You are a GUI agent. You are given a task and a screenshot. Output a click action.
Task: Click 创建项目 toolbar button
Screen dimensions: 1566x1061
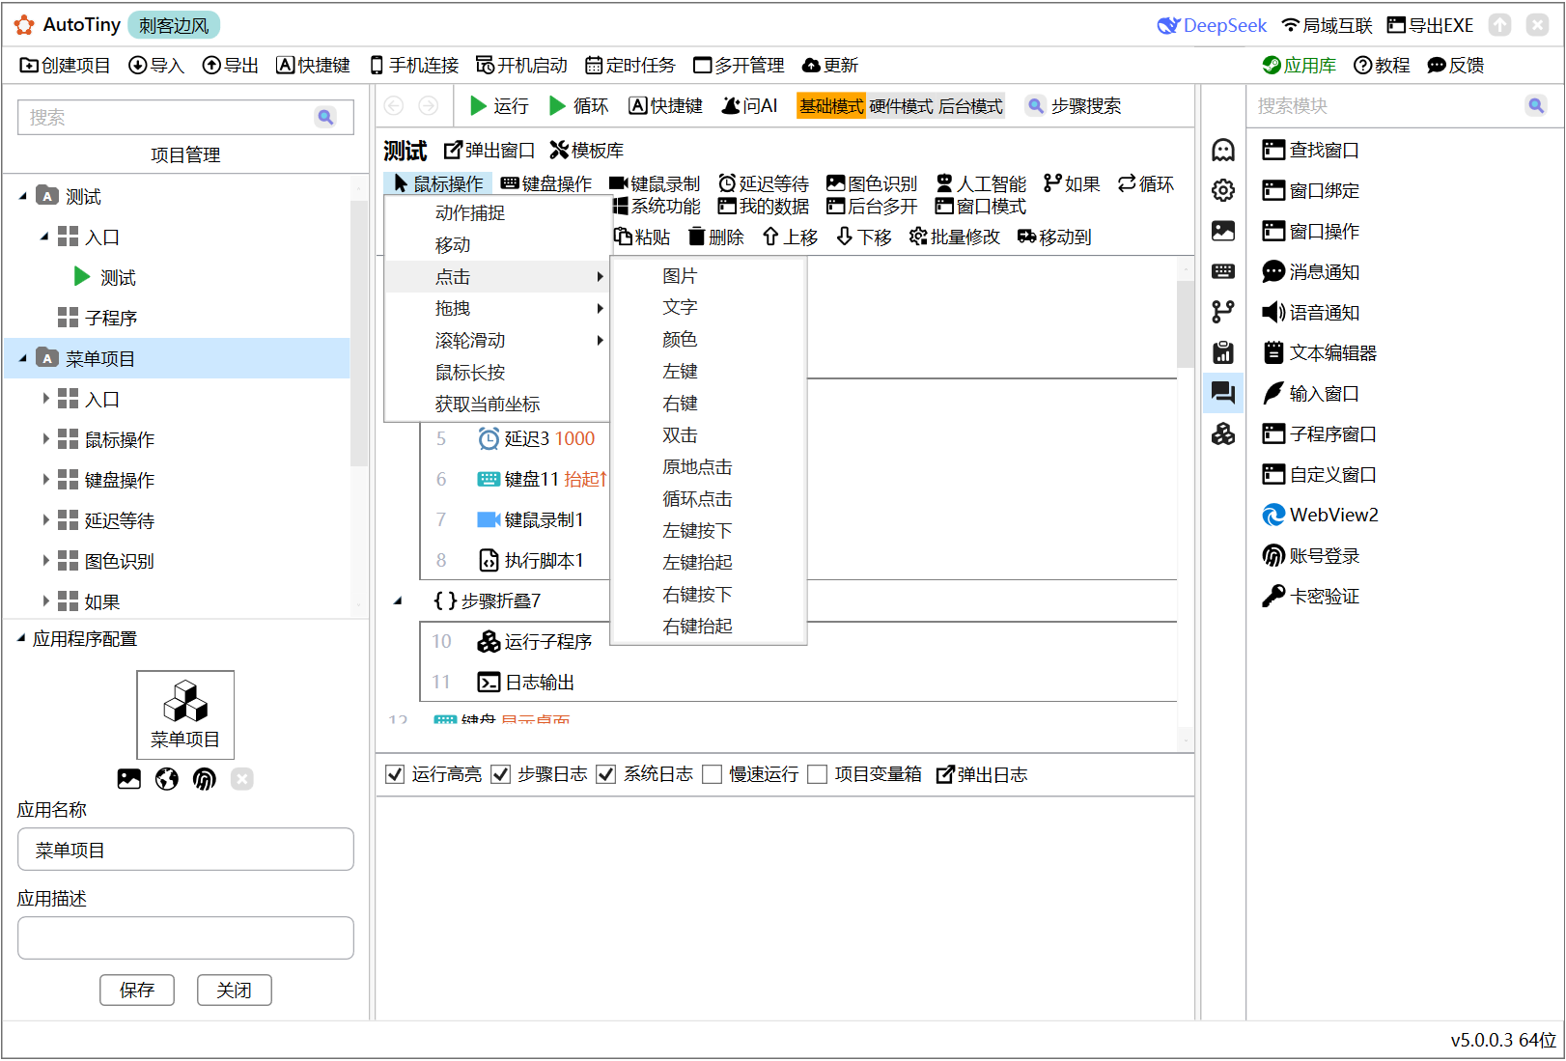point(65,65)
